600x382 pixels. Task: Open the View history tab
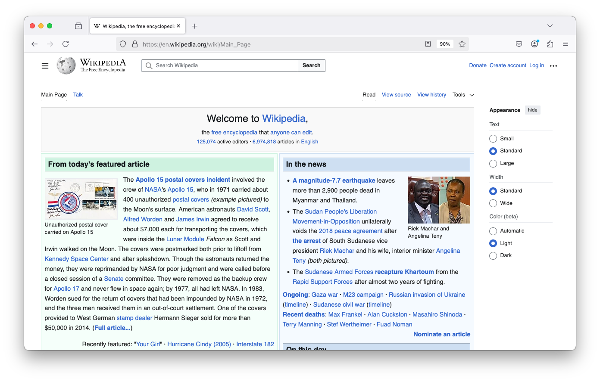431,95
